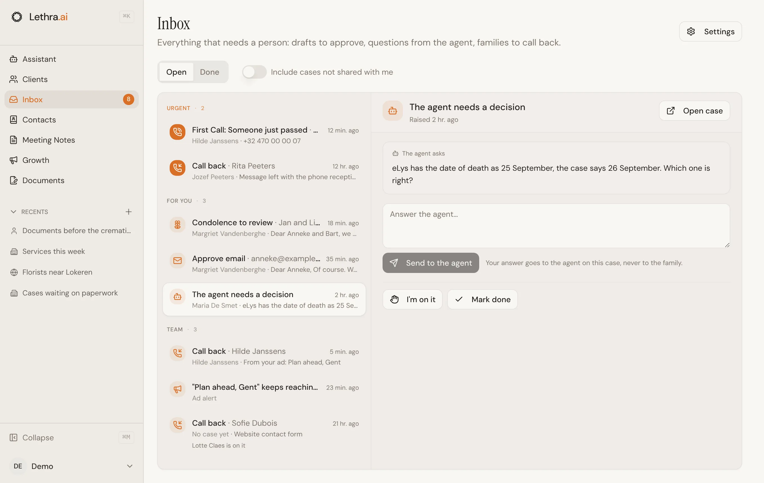
Task: Click the Approve email envelope icon
Action: [177, 261]
